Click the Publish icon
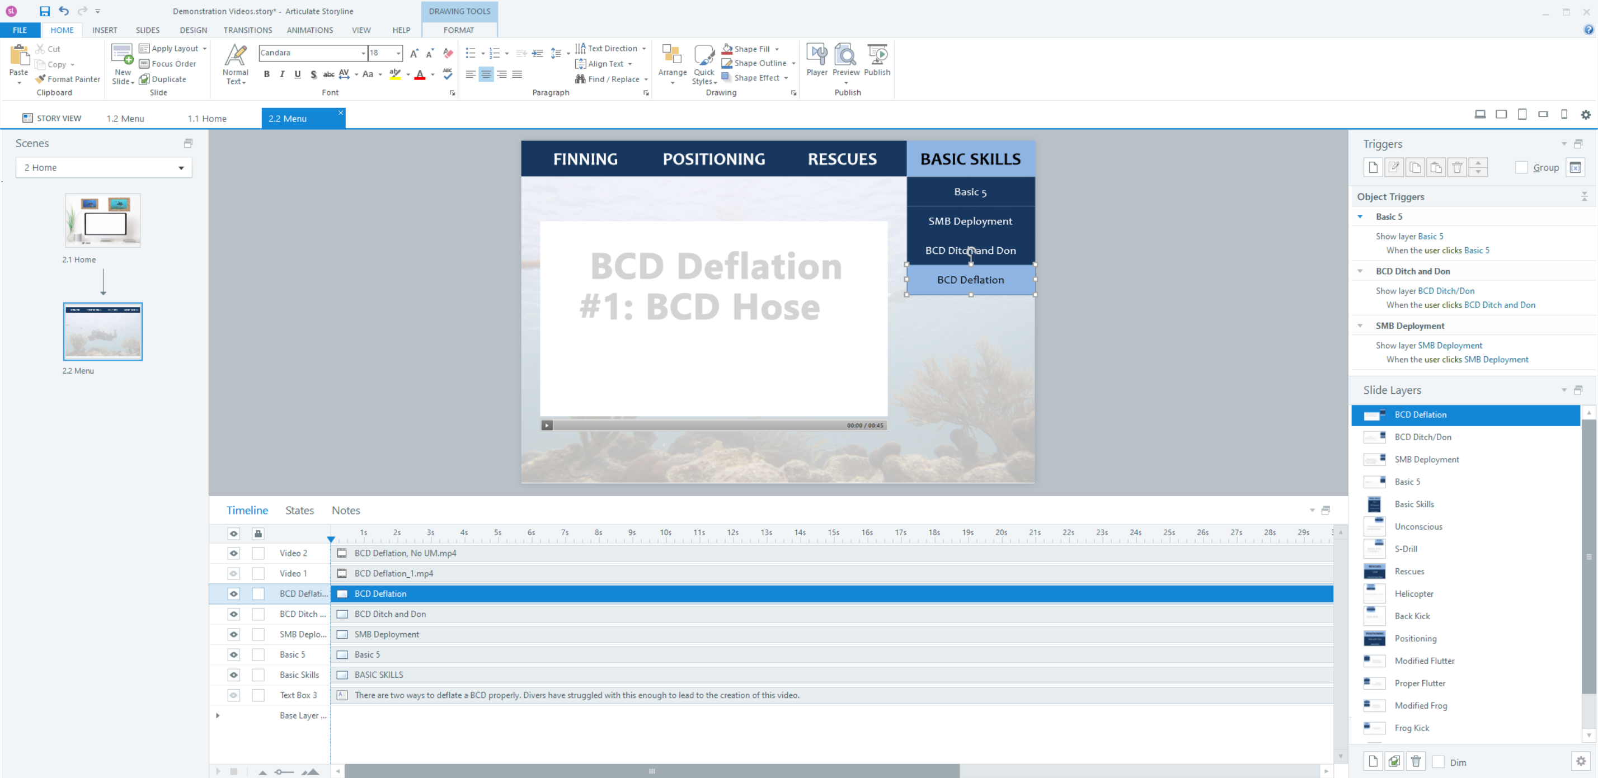 click(x=877, y=55)
